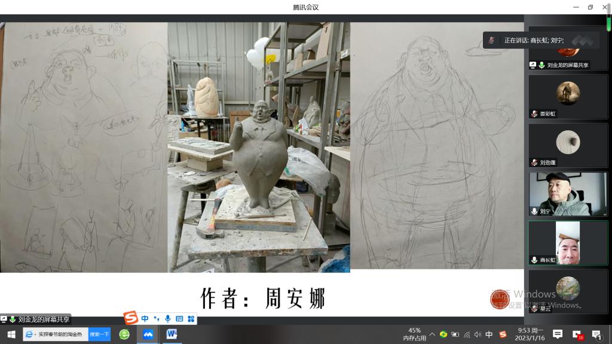Screen dimensions: 612x344
Task: Select 刘宁's video thumbnail
Action: [x=568, y=194]
